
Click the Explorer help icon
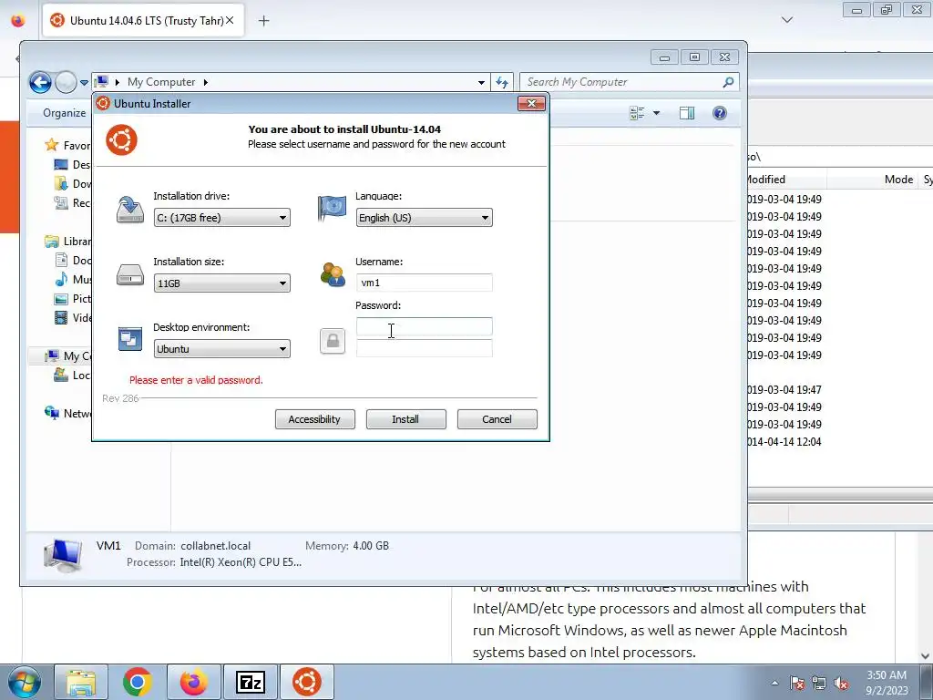[720, 113]
